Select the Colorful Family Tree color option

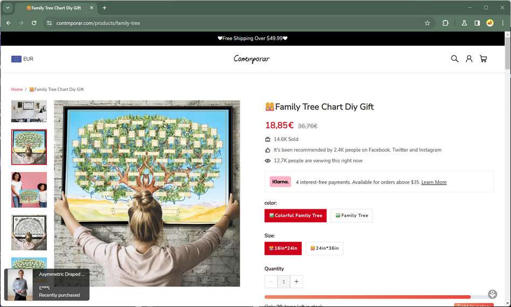pos(295,215)
